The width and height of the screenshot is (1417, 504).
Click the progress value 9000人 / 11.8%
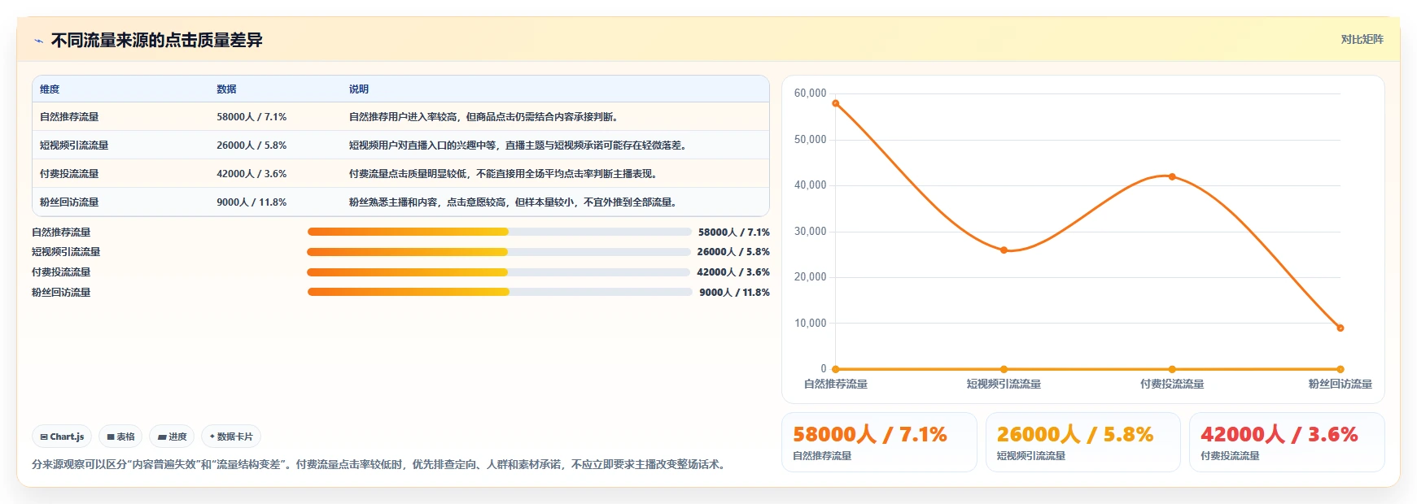pyautogui.click(x=734, y=293)
